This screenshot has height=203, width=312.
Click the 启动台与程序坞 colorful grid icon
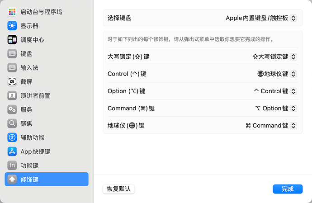click(x=12, y=12)
